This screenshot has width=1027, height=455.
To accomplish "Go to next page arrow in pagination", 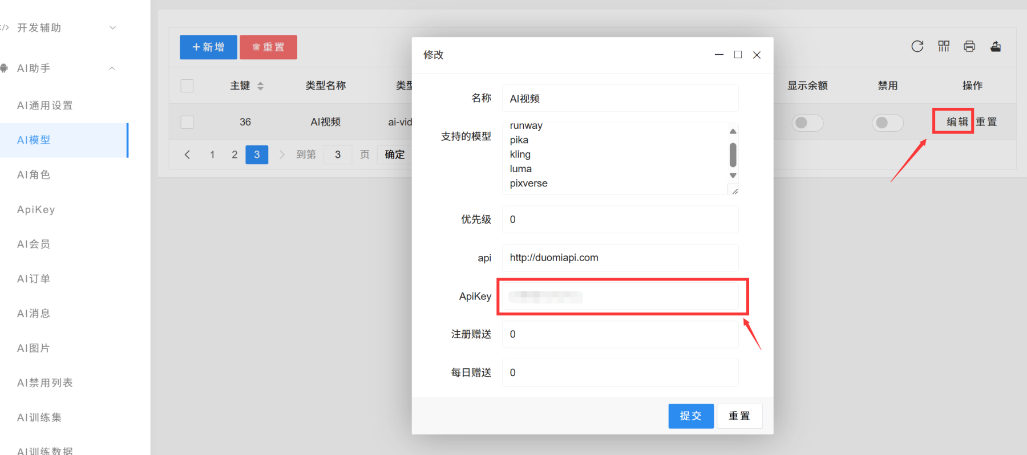I will click(x=281, y=155).
